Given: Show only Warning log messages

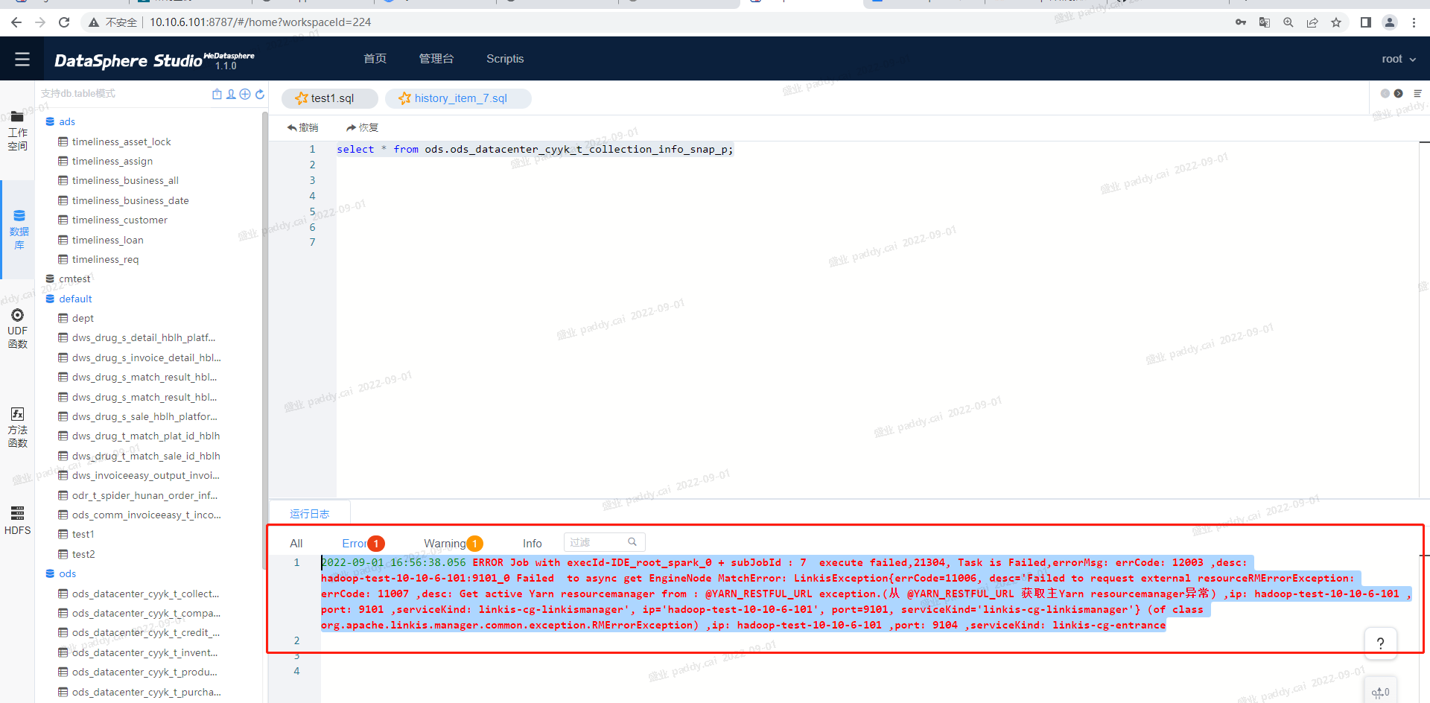Looking at the screenshot, I should click(445, 543).
